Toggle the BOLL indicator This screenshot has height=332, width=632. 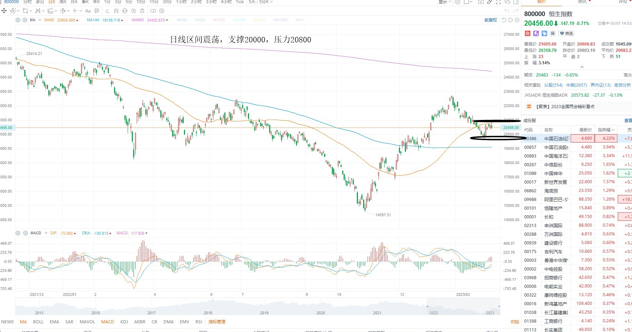38,322
